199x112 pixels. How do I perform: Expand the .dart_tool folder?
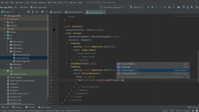pos(4,19)
